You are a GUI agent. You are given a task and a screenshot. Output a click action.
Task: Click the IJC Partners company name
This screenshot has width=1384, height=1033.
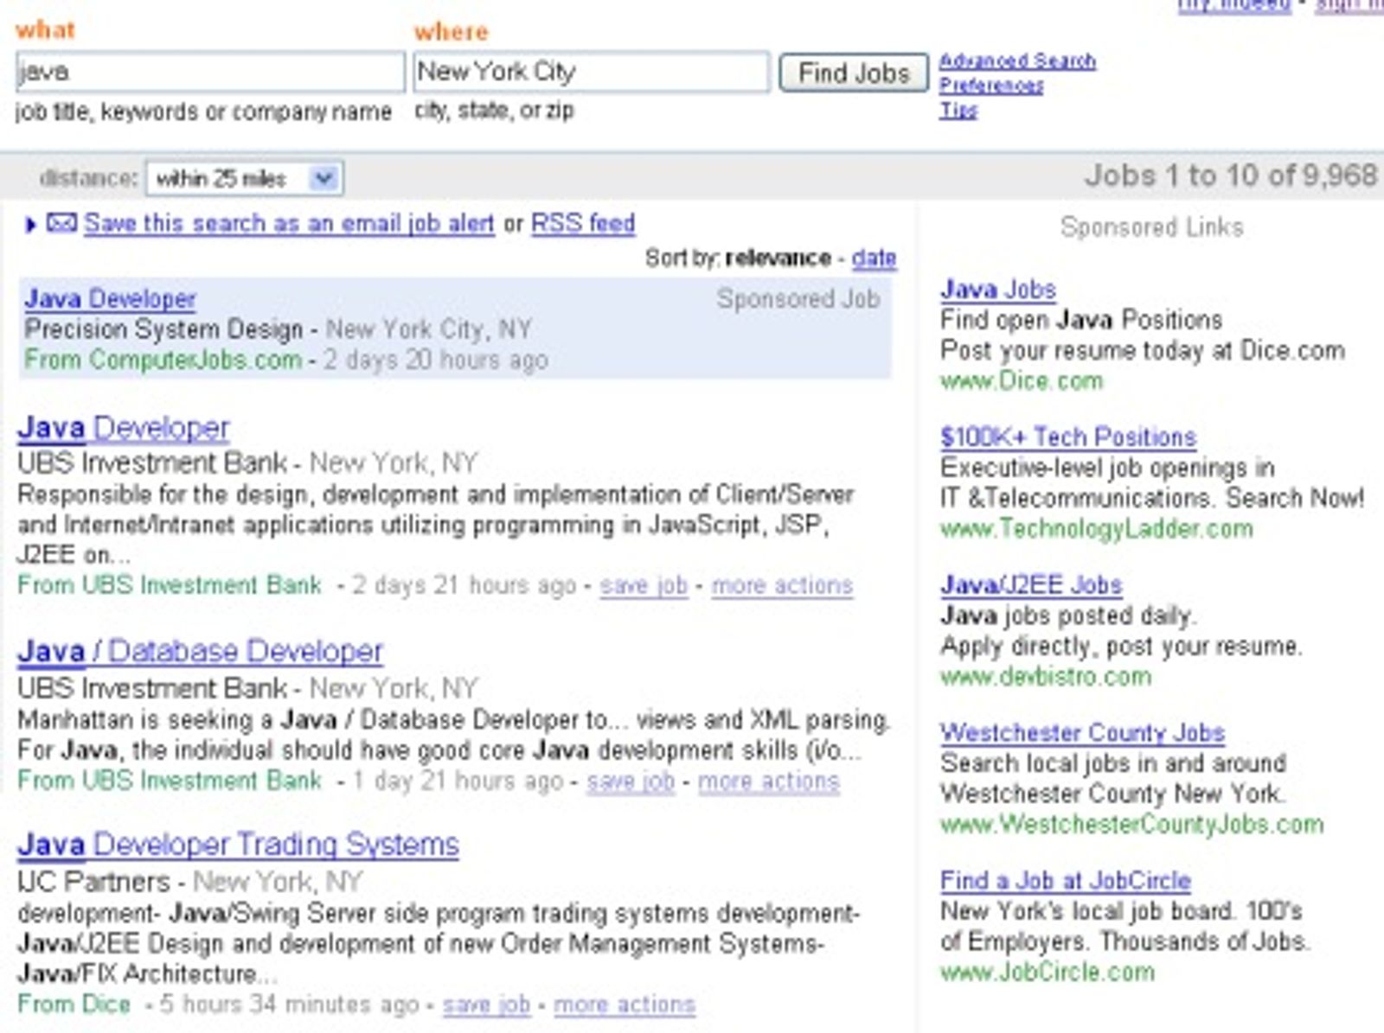point(93,882)
